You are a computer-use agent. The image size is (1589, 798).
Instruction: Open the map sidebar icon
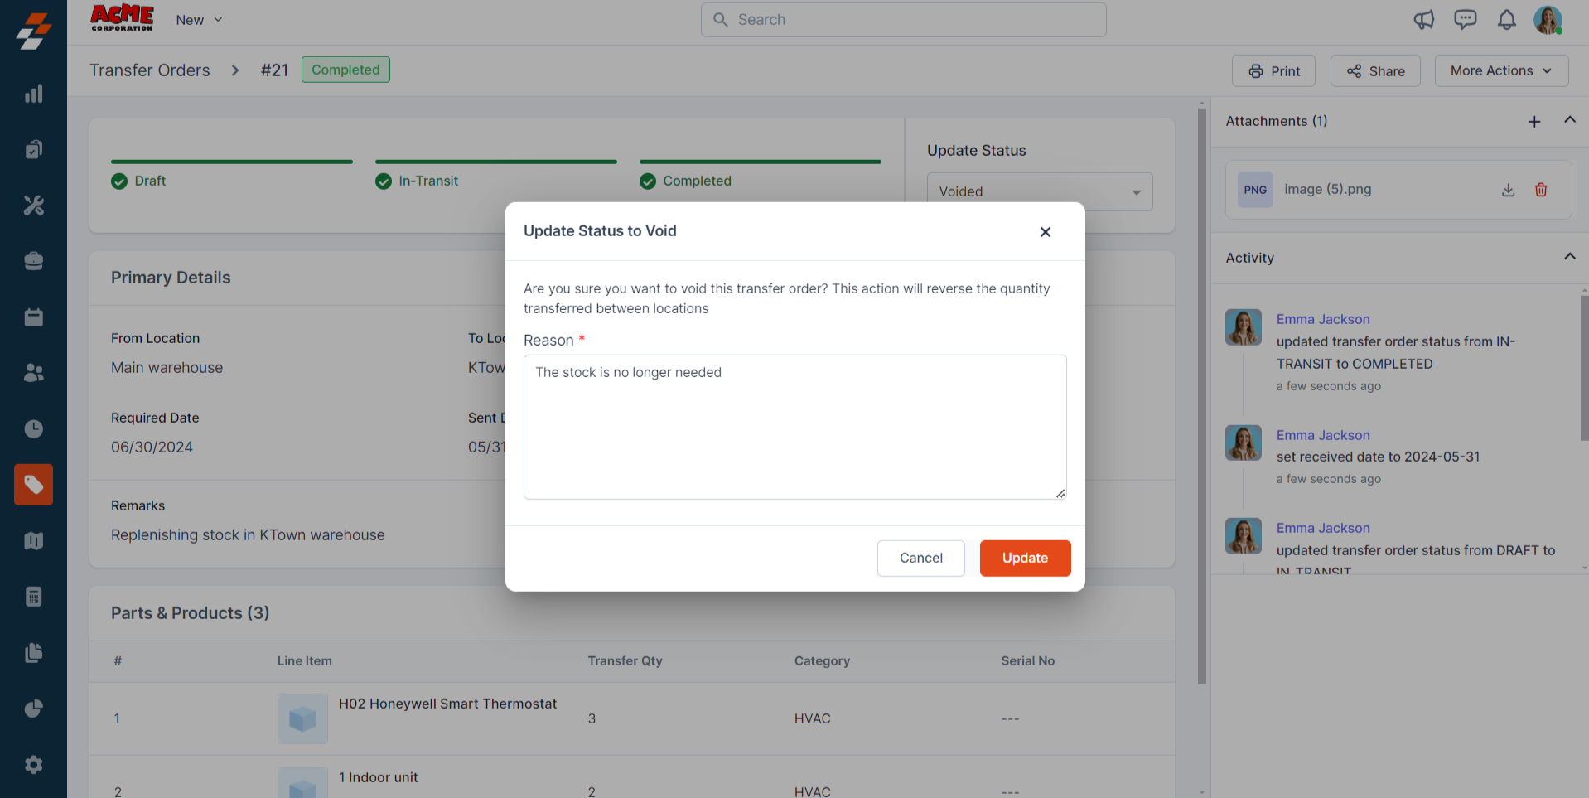coord(33,541)
